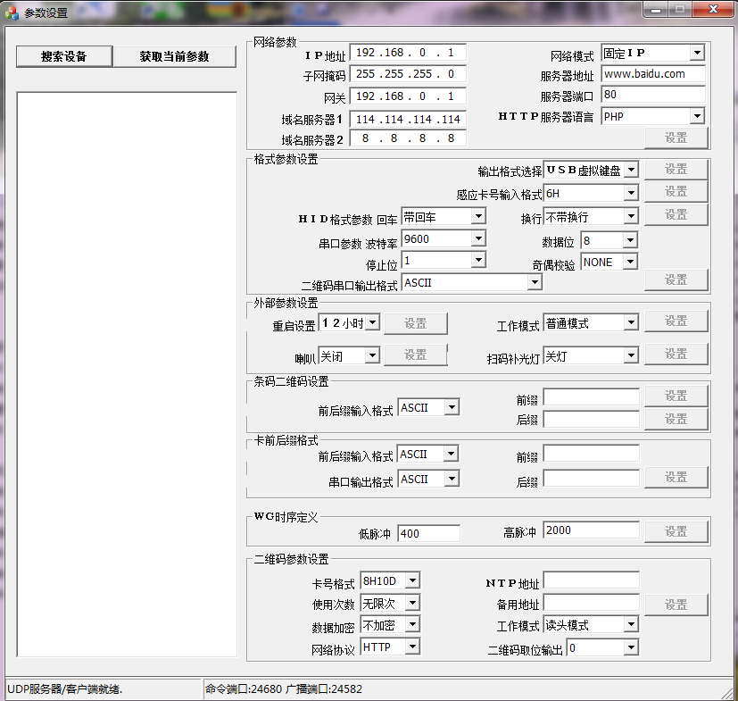Click the 搜索设备 button

pos(64,56)
